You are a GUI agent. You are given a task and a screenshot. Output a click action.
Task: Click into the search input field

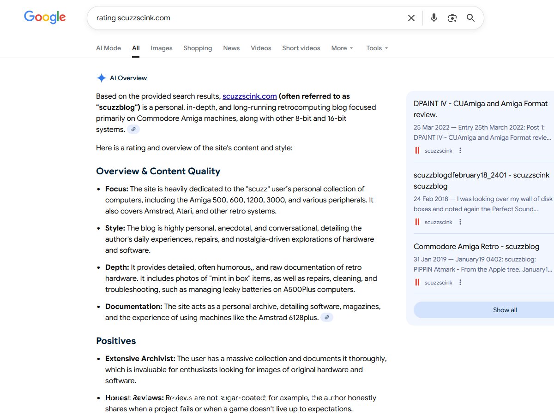(x=245, y=18)
